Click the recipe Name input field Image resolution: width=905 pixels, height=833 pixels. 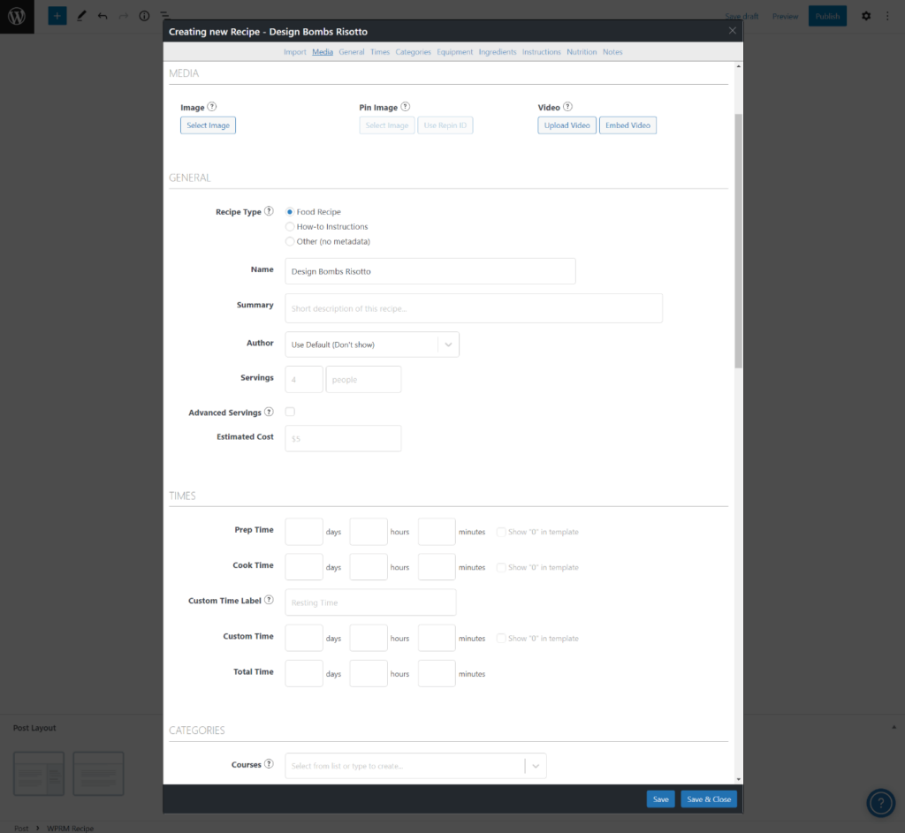430,271
